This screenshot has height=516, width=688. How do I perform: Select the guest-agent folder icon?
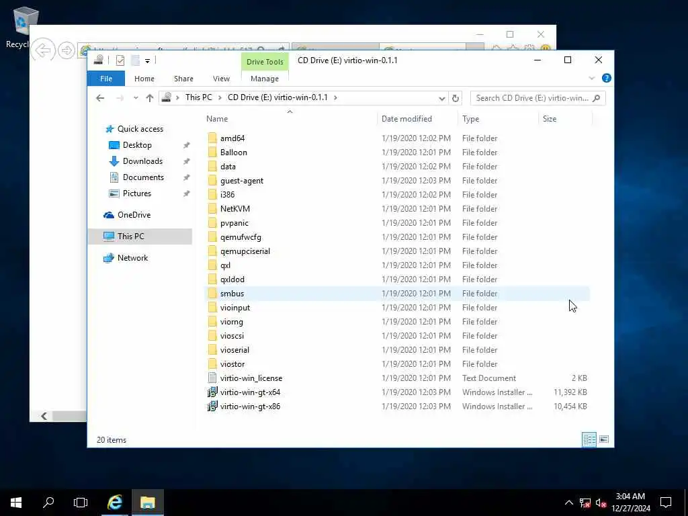[x=212, y=180]
